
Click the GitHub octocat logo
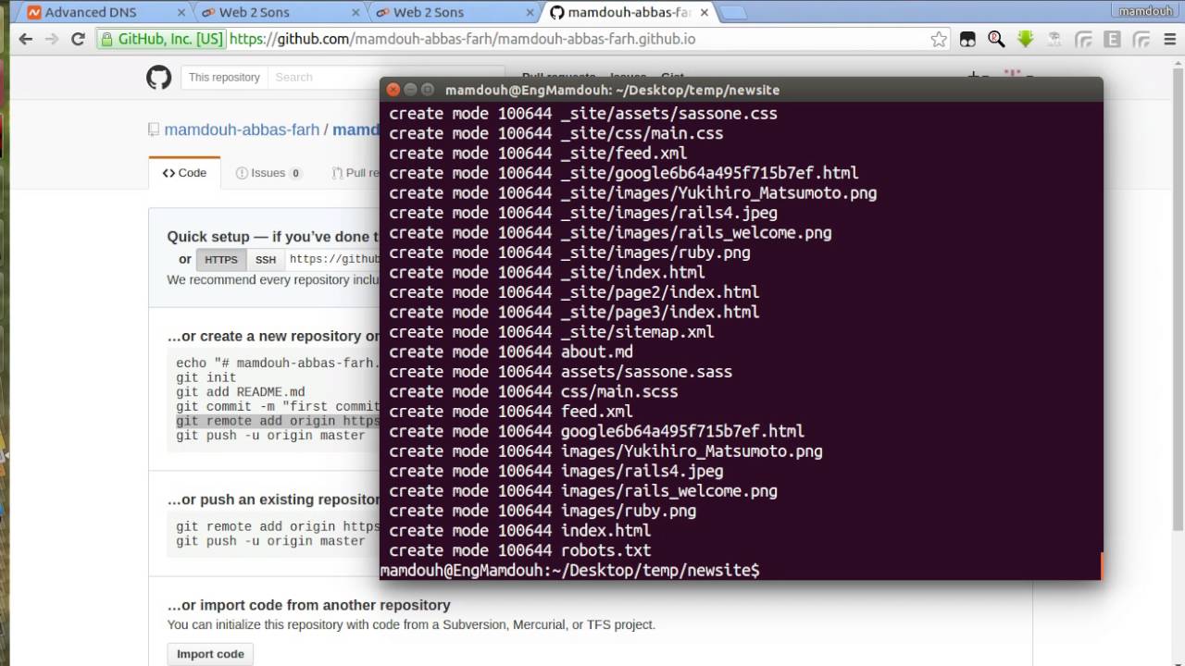(x=159, y=78)
